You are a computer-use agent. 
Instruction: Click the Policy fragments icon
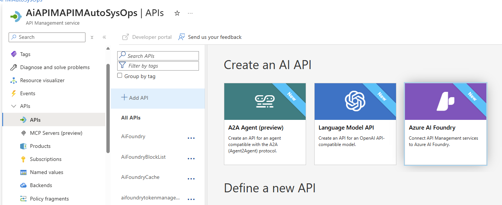coord(23,199)
